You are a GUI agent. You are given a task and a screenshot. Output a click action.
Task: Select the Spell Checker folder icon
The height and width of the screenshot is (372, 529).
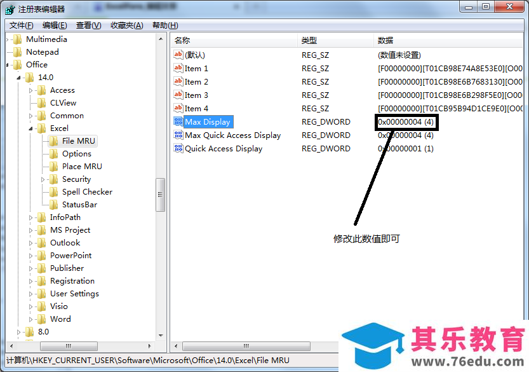[x=54, y=192]
